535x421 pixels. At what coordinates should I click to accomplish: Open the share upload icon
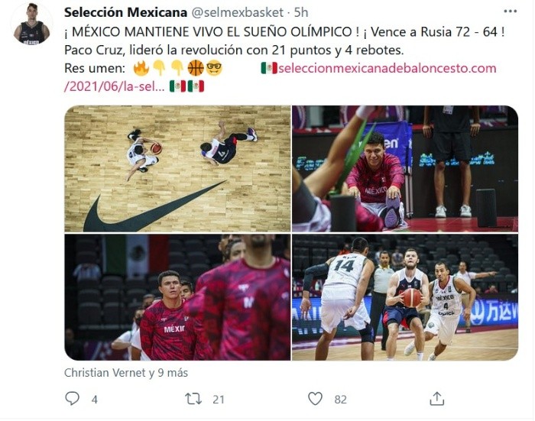[436, 399]
